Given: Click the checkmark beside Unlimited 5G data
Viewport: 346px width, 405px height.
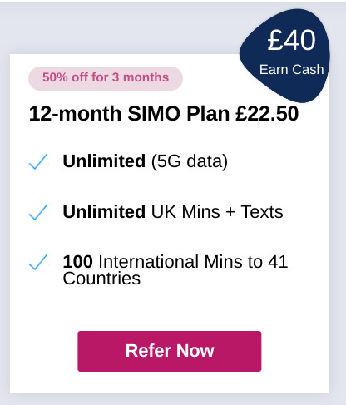Looking at the screenshot, I should pyautogui.click(x=38, y=161).
